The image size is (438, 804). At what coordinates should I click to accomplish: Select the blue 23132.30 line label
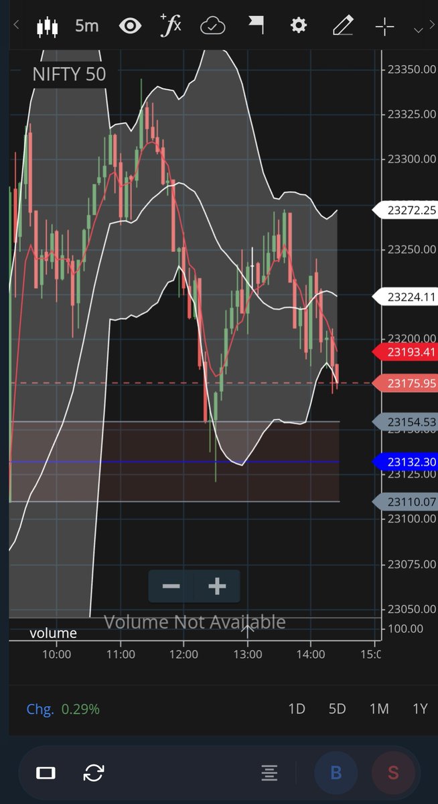pyautogui.click(x=405, y=462)
